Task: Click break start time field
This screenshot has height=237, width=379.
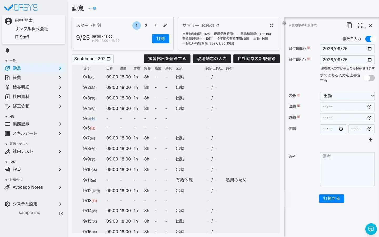Action: point(333,129)
